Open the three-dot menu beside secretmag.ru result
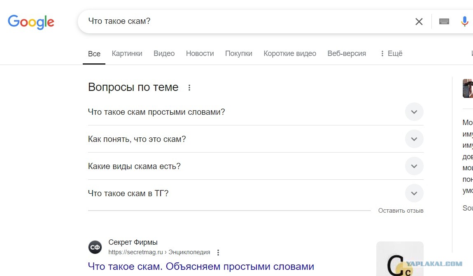 [x=218, y=253]
